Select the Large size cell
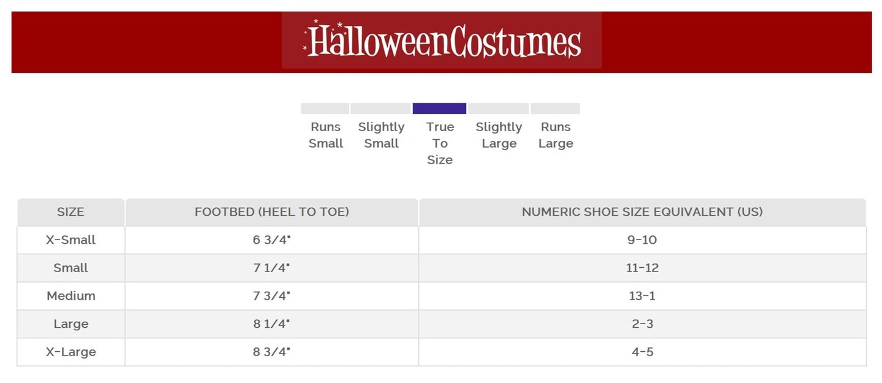 click(70, 324)
